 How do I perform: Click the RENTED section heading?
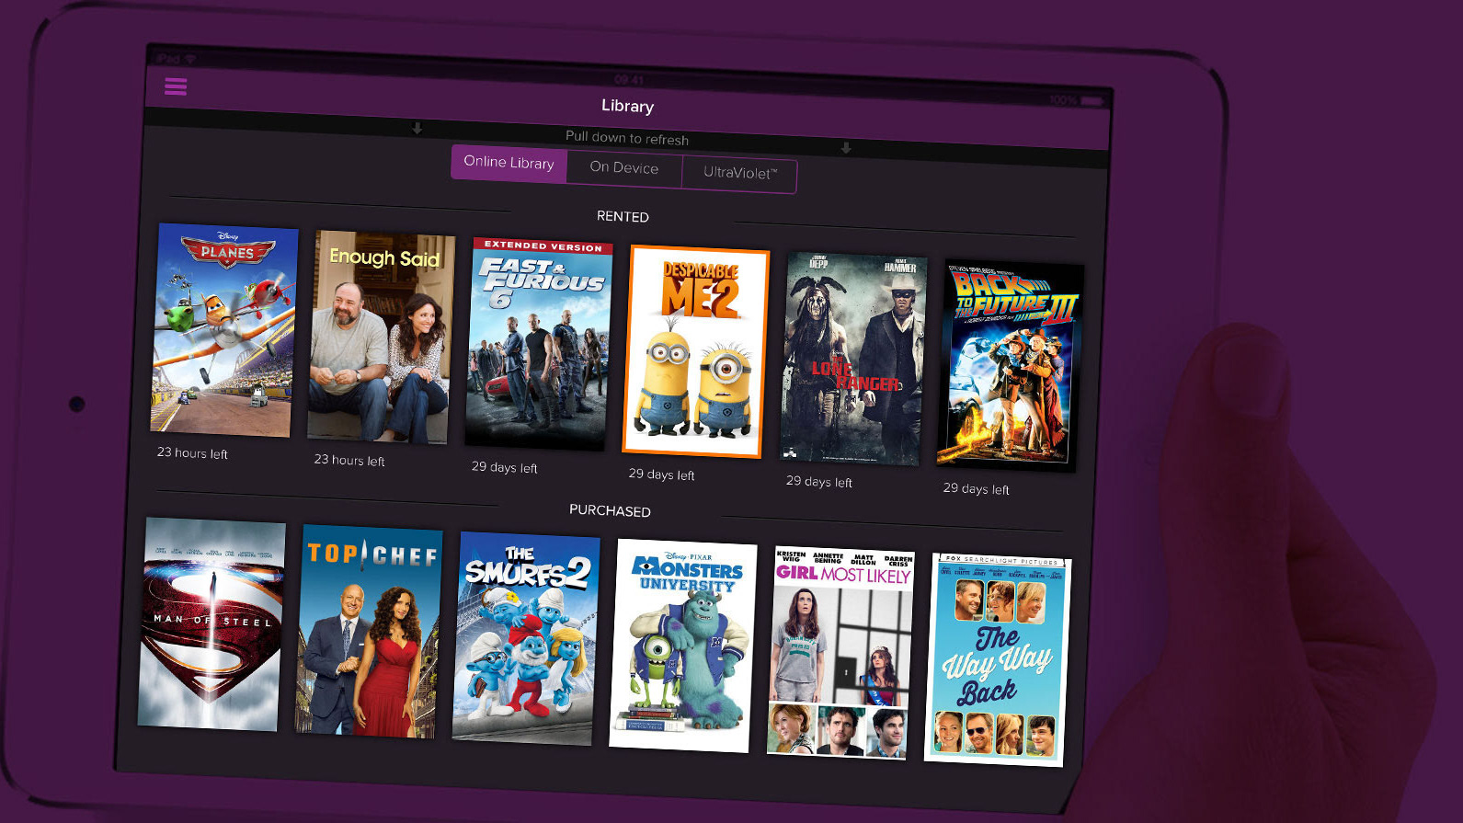click(623, 216)
